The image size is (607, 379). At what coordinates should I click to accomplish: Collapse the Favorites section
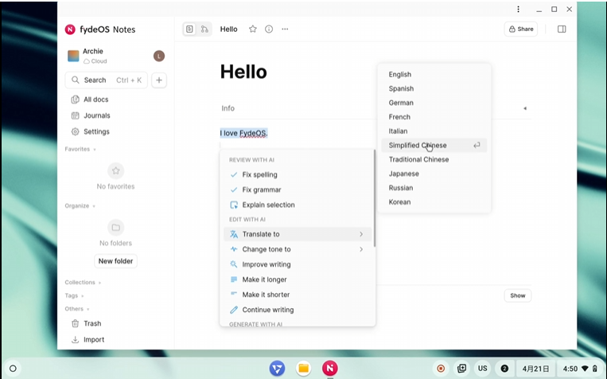pos(80,149)
